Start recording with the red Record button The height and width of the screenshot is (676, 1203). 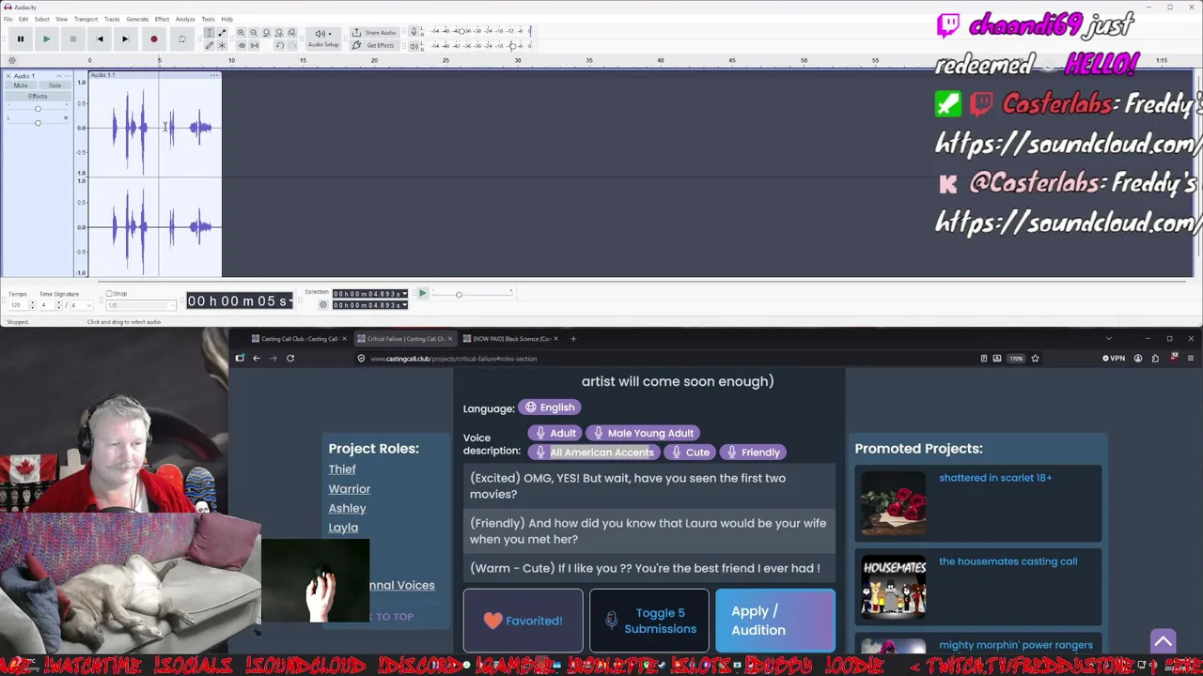(153, 38)
